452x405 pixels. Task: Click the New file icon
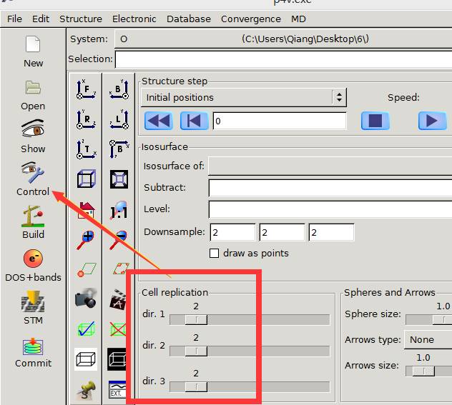click(33, 46)
